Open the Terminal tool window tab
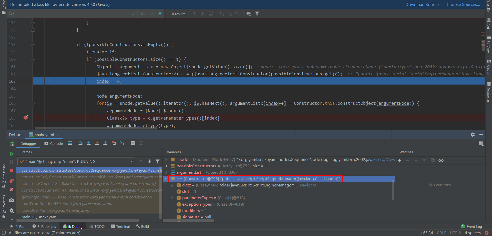Viewport: 492px width, 236px height. tap(120, 227)
